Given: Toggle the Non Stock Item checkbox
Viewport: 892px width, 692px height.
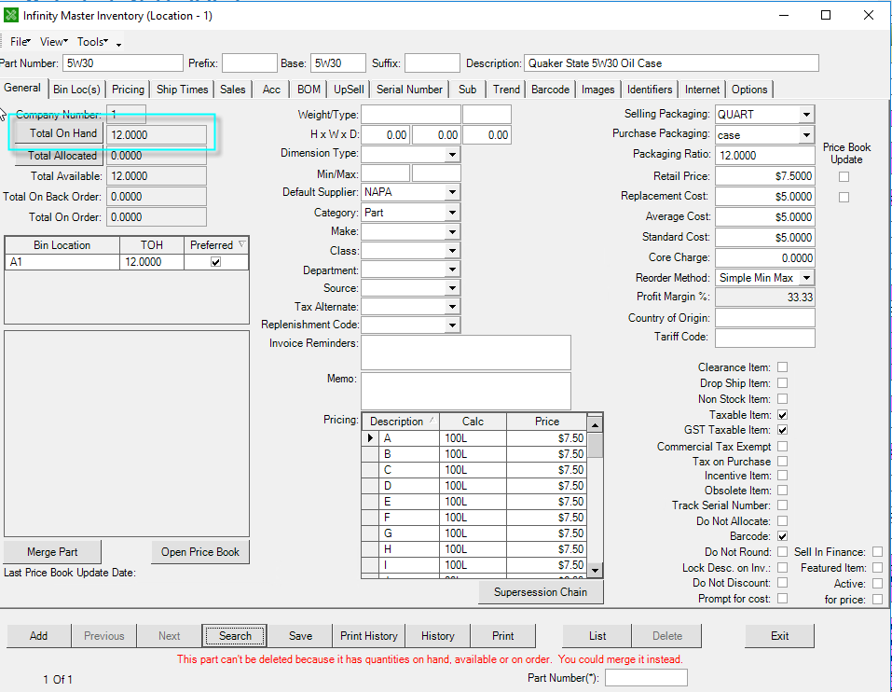Looking at the screenshot, I should 782,399.
